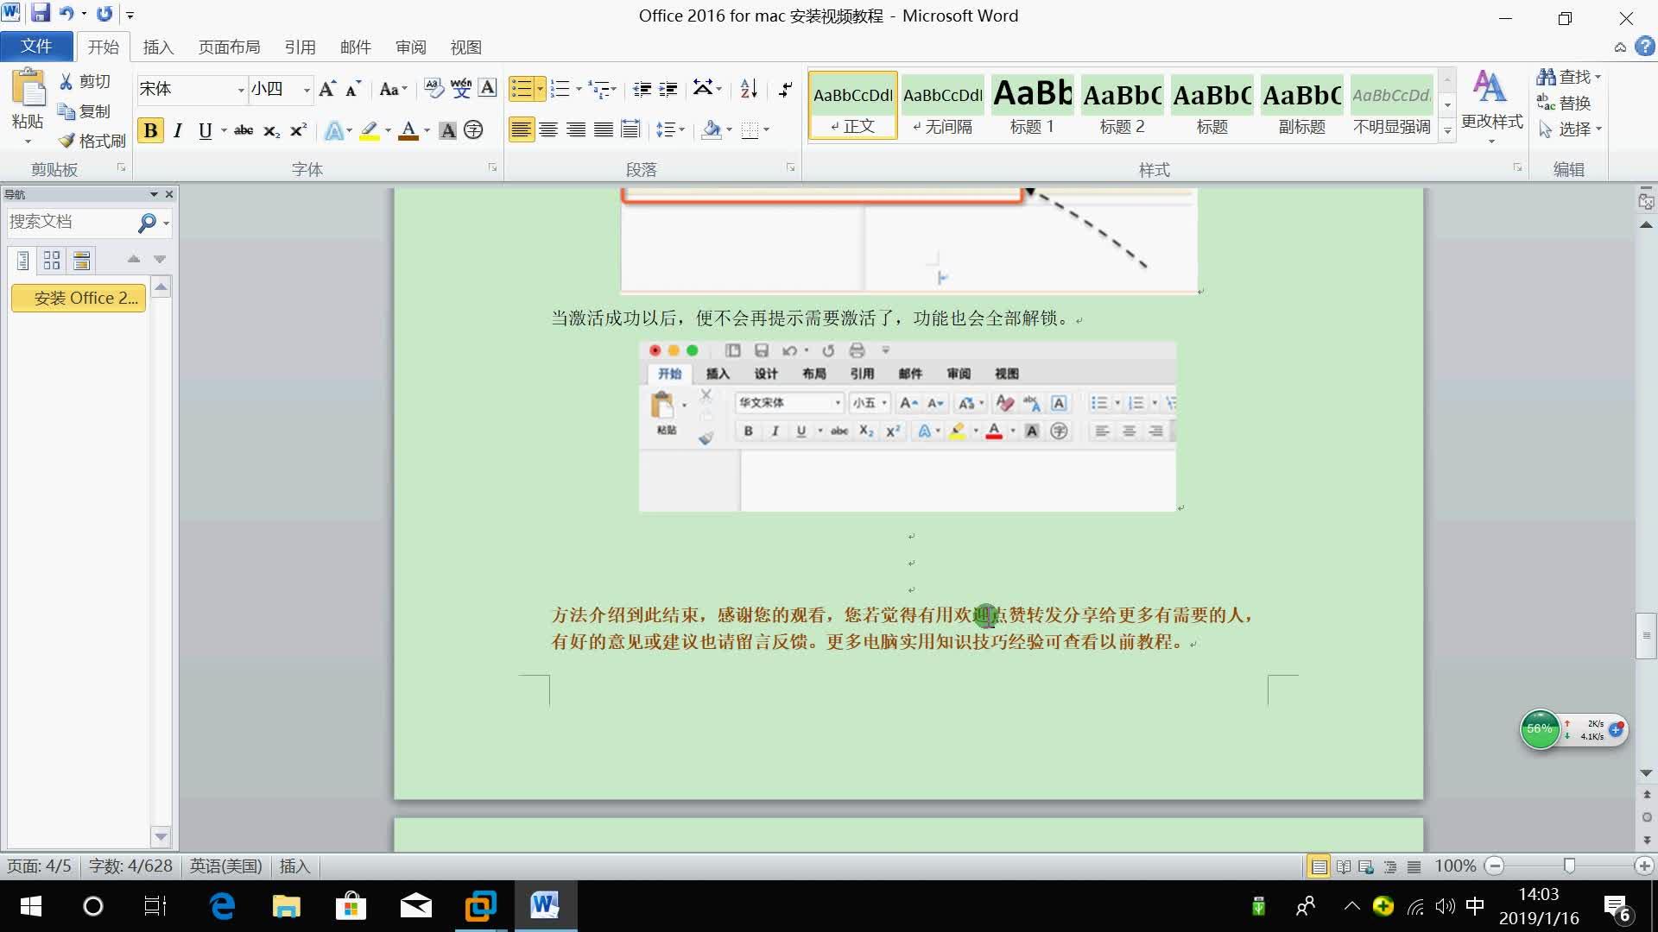This screenshot has height=932, width=1658.
Task: Click the 替换 Replace button
Action: (1564, 103)
